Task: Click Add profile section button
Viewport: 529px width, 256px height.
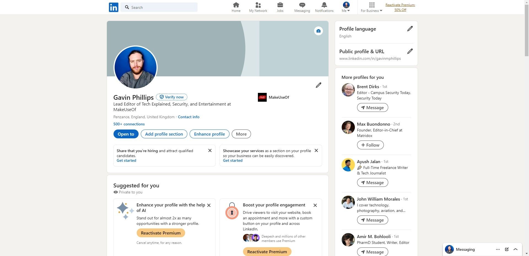Action: 164,134
